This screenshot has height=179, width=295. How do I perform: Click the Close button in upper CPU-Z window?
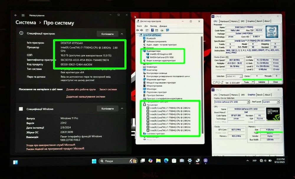tap(276, 82)
